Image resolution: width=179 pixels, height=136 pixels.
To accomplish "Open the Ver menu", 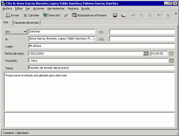I will point(28,8).
